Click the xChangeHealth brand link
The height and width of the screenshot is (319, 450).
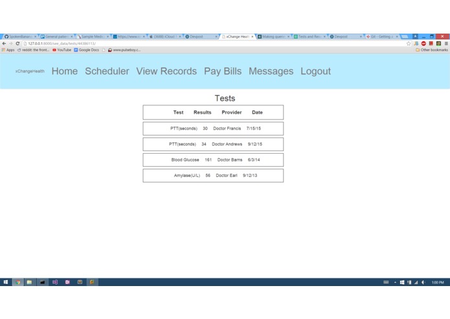(30, 71)
